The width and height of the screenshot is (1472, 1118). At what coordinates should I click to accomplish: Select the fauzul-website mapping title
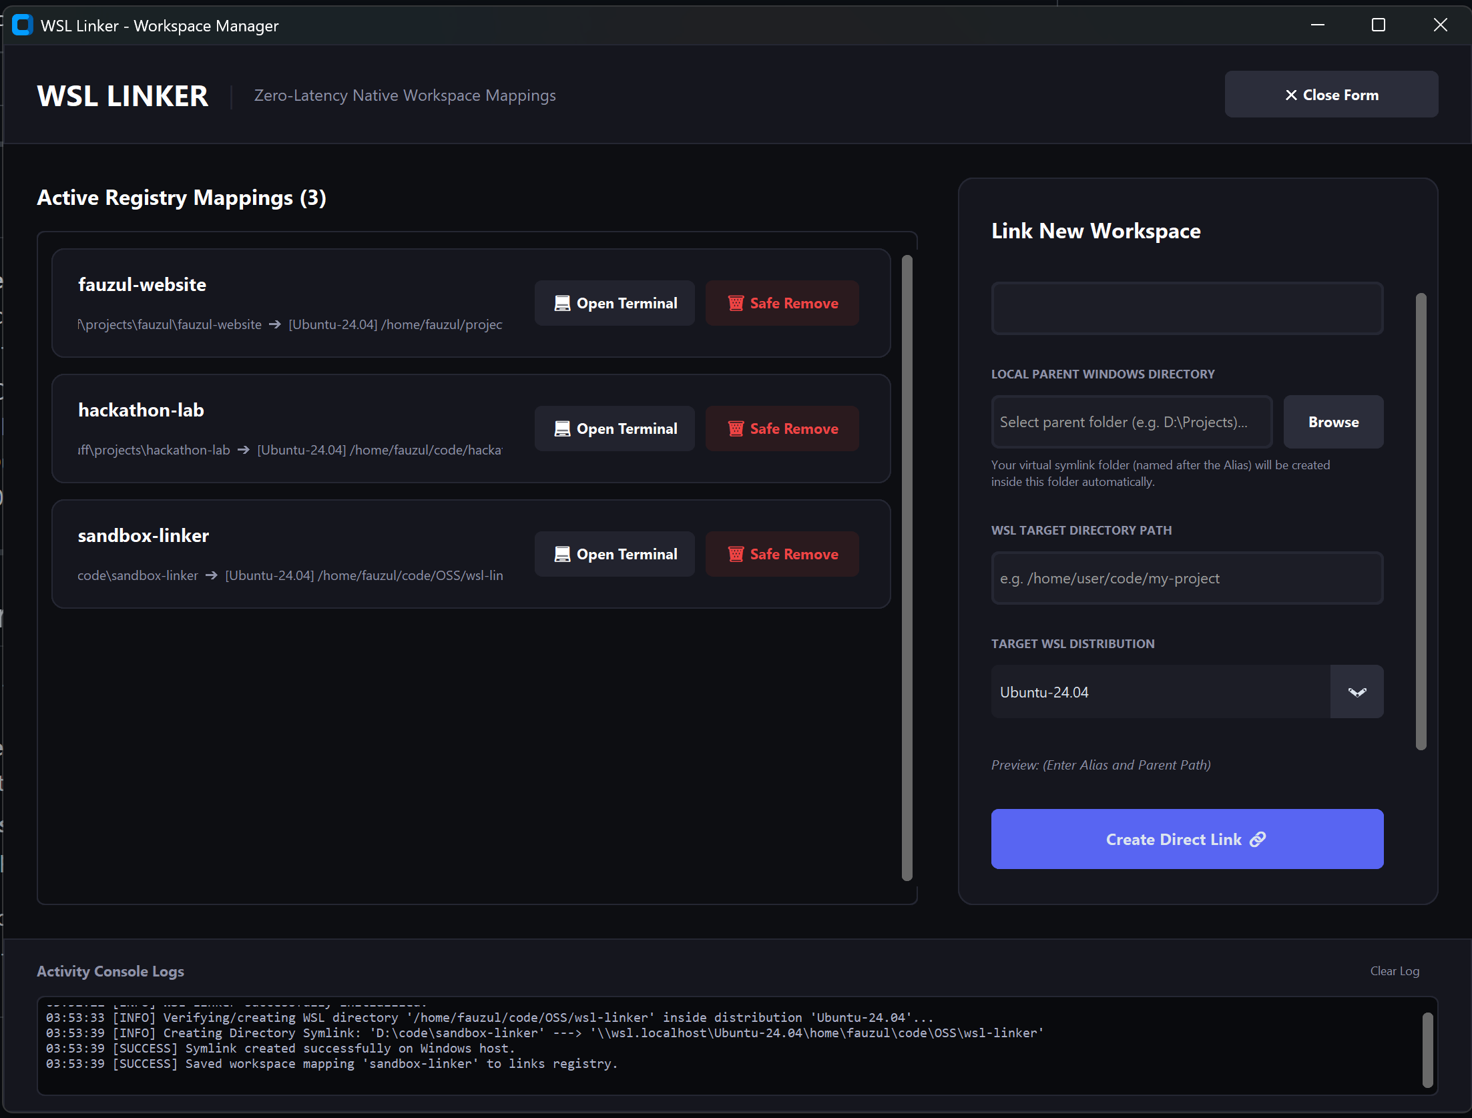142,285
